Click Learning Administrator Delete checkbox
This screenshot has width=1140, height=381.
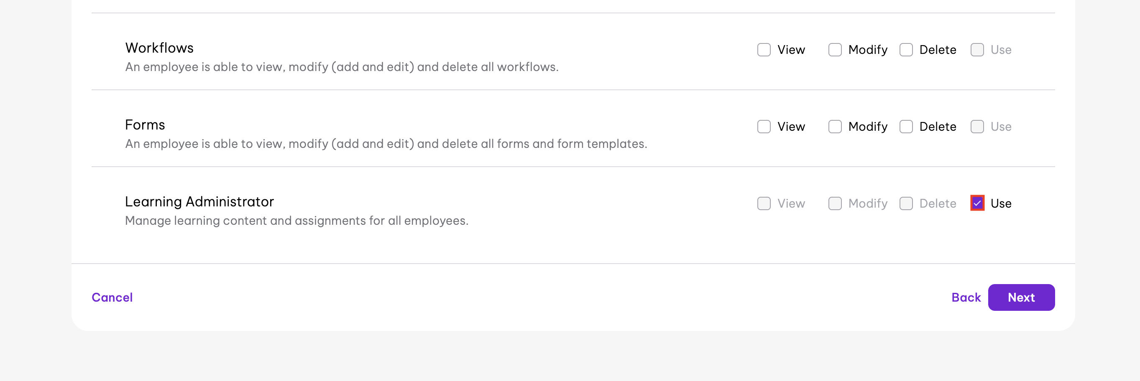[906, 203]
